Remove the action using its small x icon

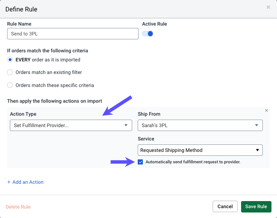point(266,111)
